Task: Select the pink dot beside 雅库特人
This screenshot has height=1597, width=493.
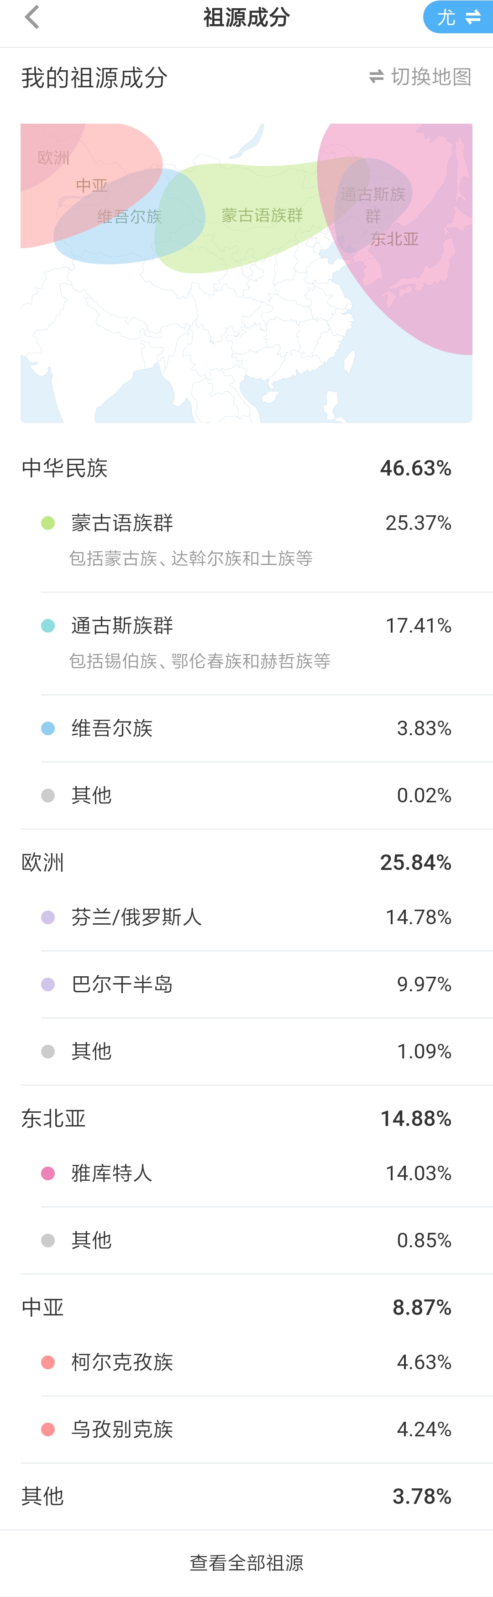Action: pyautogui.click(x=48, y=1173)
